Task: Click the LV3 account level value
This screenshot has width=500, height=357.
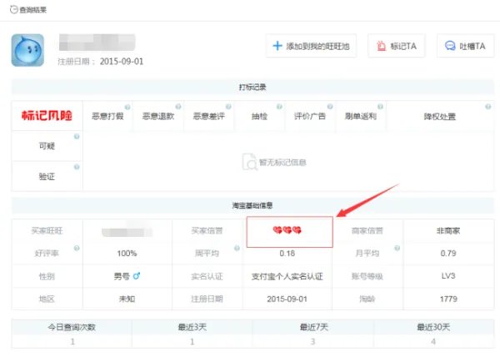Action: pos(448,276)
